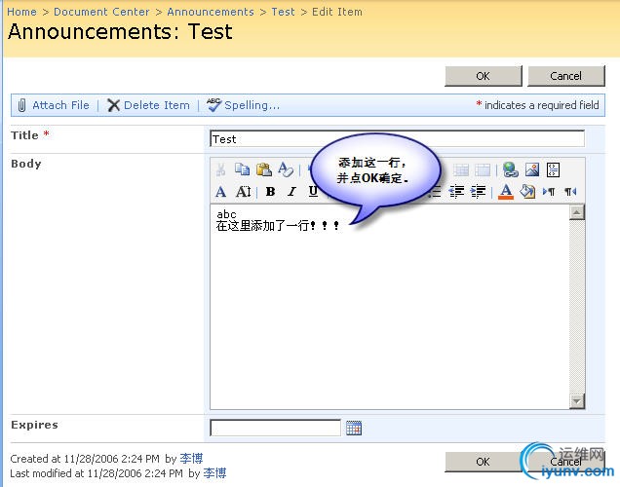620x487 pixels.
Task: Insert a hyperlink with the globe icon
Action: coord(511,169)
